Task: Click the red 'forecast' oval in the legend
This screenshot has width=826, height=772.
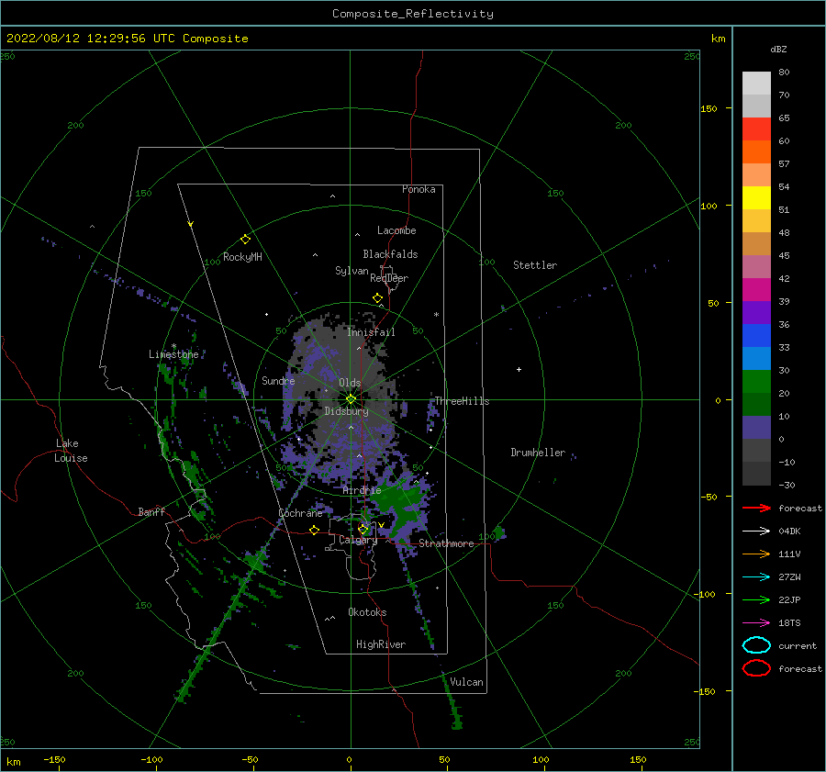Action: pos(756,668)
